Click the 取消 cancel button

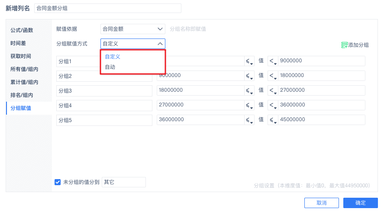tap(322, 203)
